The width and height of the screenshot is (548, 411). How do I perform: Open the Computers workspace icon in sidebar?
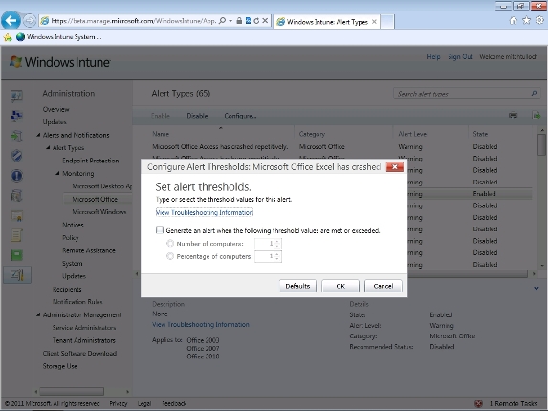[16, 116]
